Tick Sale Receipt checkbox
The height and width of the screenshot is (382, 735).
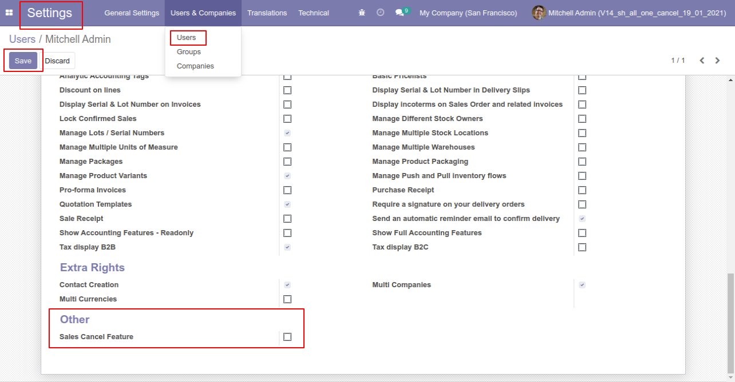287,219
